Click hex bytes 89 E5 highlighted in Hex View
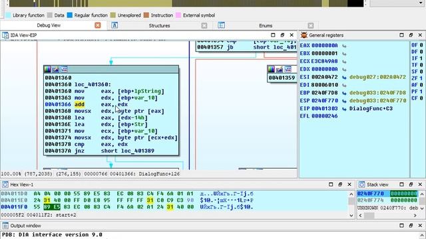This screenshot has height=239, width=426. point(52,206)
